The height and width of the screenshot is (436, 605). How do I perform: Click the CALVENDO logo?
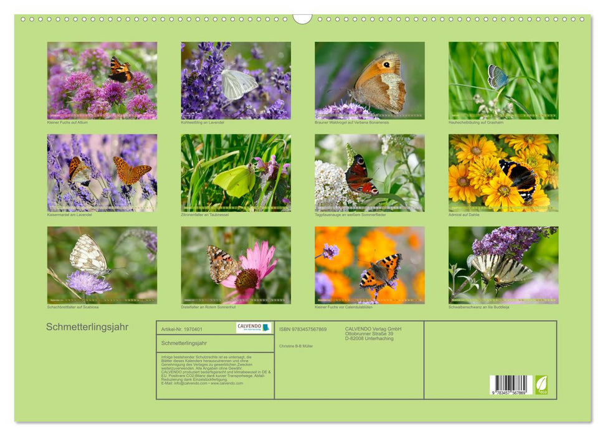pos(254,328)
